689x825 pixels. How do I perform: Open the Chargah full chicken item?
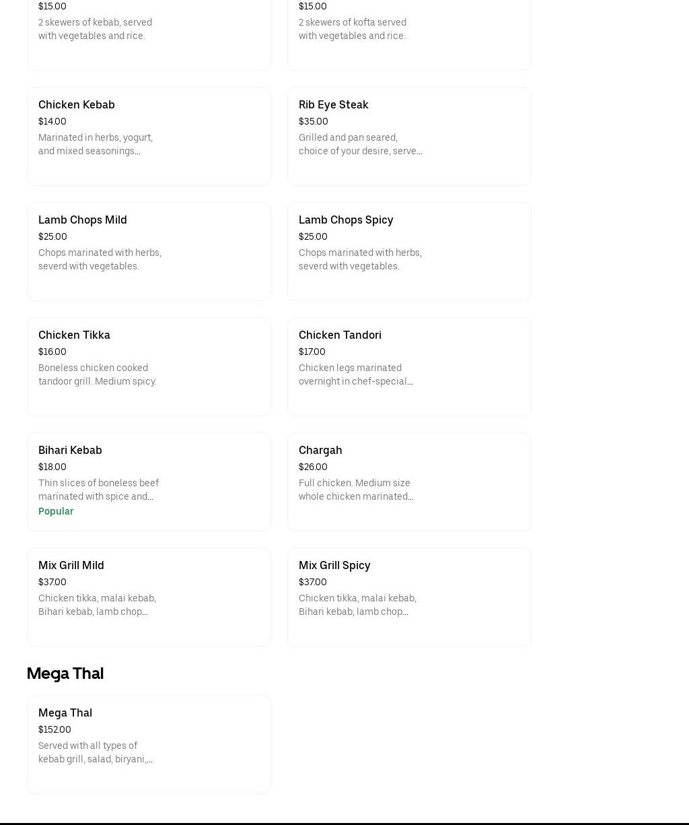click(408, 482)
